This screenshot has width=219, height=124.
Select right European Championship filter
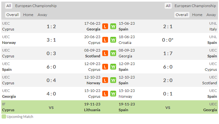tap(195, 6)
